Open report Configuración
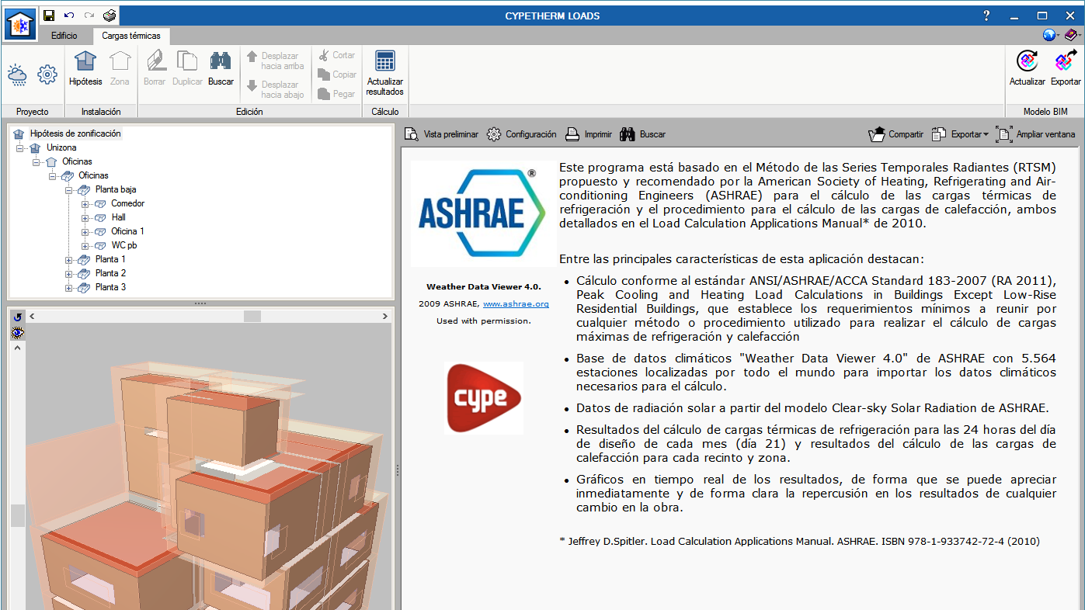The height and width of the screenshot is (610, 1085). click(522, 134)
